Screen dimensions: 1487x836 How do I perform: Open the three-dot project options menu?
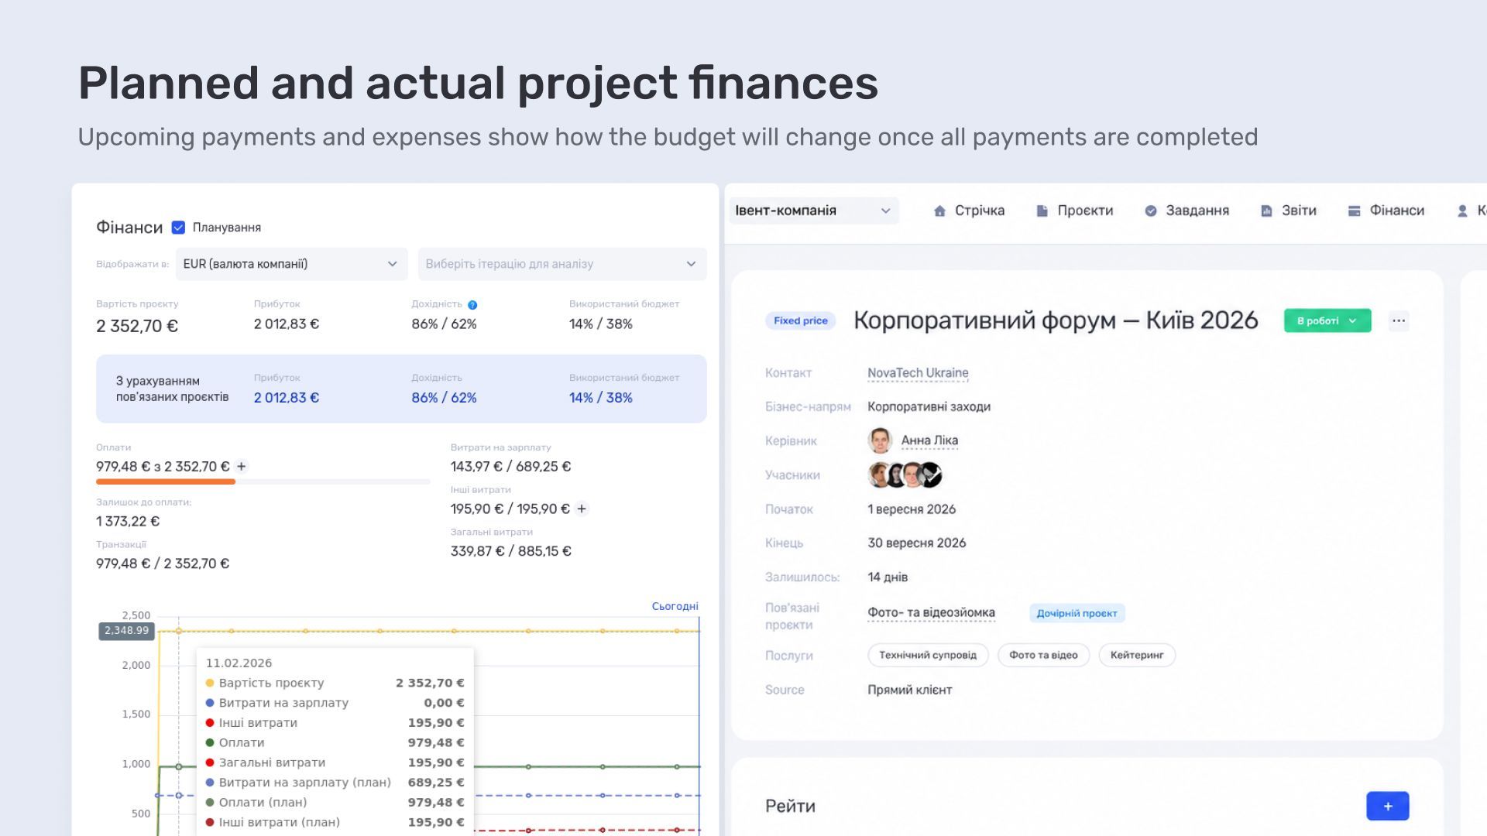click(x=1399, y=320)
